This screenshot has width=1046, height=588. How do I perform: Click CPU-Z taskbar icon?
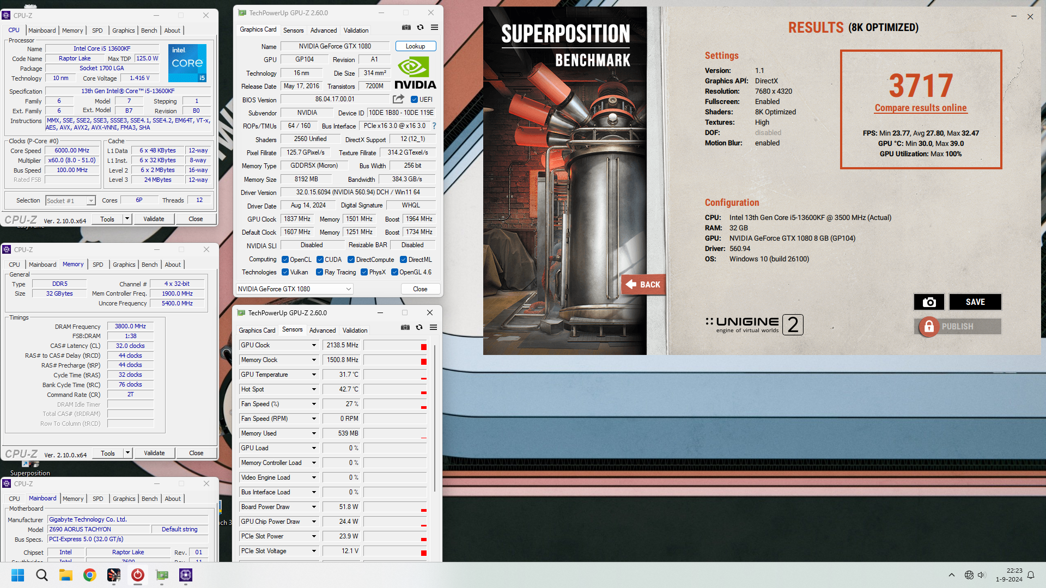(x=186, y=575)
